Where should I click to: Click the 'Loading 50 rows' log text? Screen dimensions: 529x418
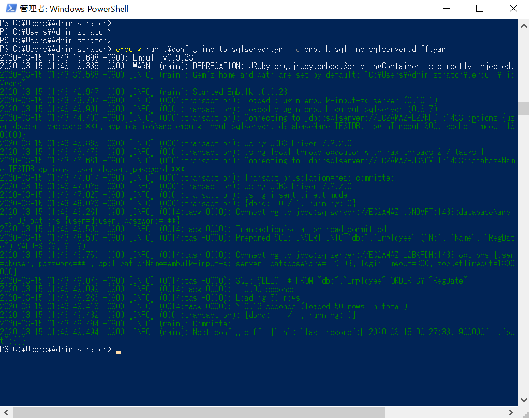268,298
